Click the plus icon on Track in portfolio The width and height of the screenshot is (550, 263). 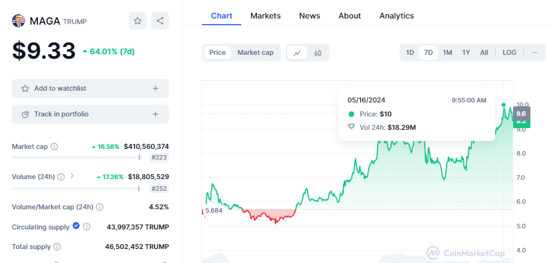coord(156,114)
